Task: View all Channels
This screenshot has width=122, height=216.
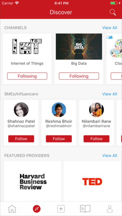Action: point(110,28)
